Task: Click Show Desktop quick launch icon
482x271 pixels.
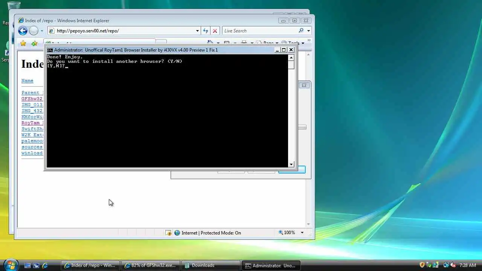Action: 27,265
